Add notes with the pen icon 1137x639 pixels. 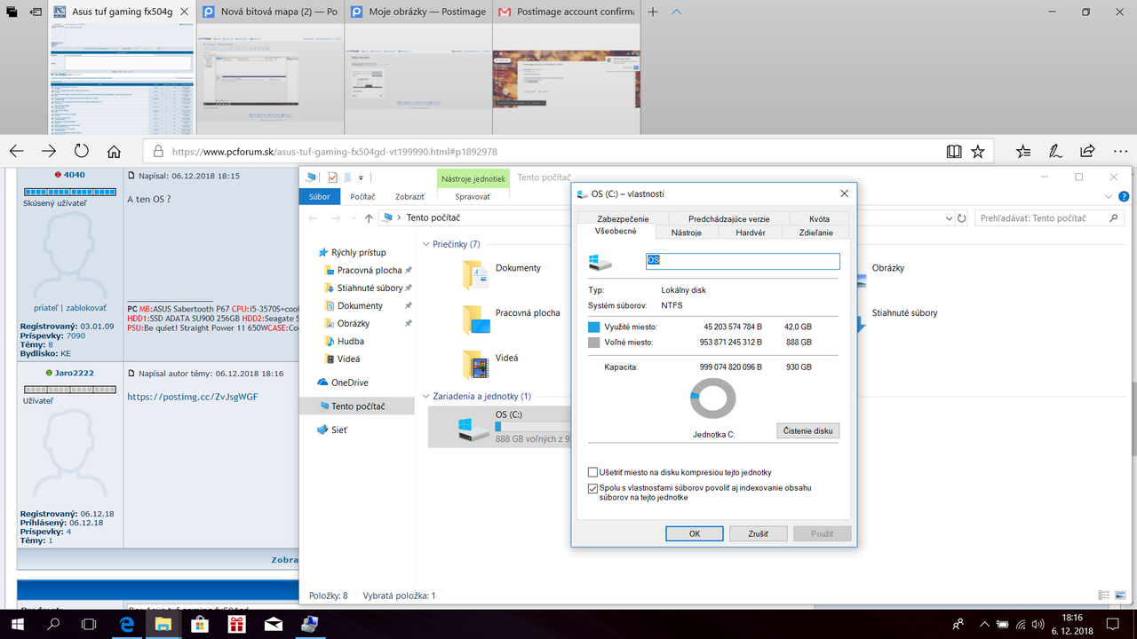pos(1055,151)
